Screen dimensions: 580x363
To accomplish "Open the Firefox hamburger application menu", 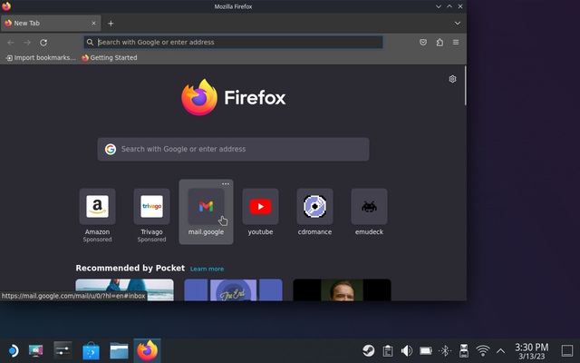I will pos(456,43).
